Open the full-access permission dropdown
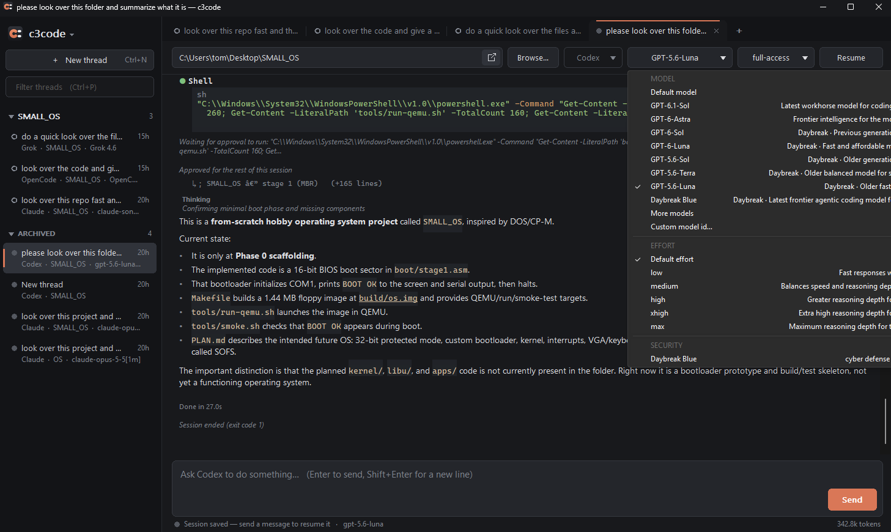This screenshot has width=891, height=532. pyautogui.click(x=775, y=57)
